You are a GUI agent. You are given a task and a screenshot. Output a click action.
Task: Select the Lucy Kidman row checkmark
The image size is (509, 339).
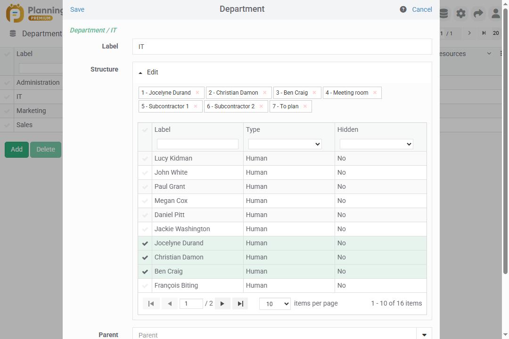tap(145, 159)
